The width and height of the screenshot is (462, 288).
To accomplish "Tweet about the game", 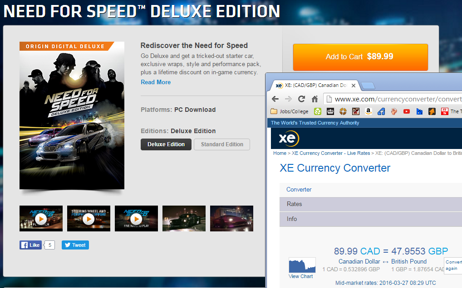I will 75,245.
